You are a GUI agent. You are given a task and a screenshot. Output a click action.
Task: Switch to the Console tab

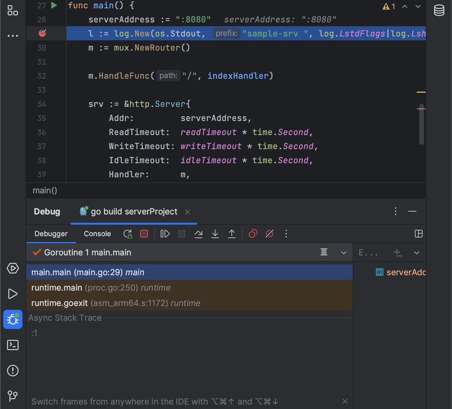tap(97, 234)
